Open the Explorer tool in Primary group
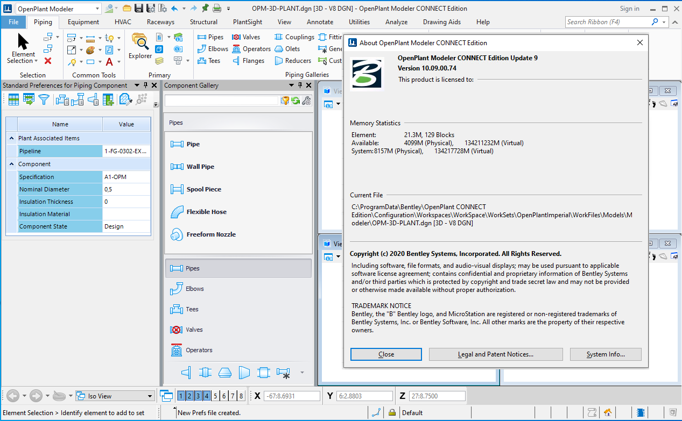This screenshot has height=421, width=682. point(140,46)
